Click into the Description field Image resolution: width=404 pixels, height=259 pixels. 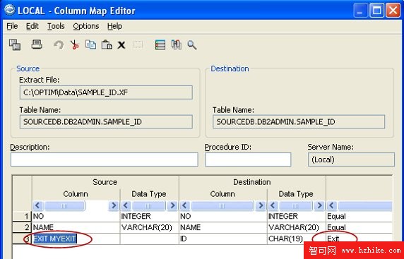pyautogui.click(x=104, y=159)
